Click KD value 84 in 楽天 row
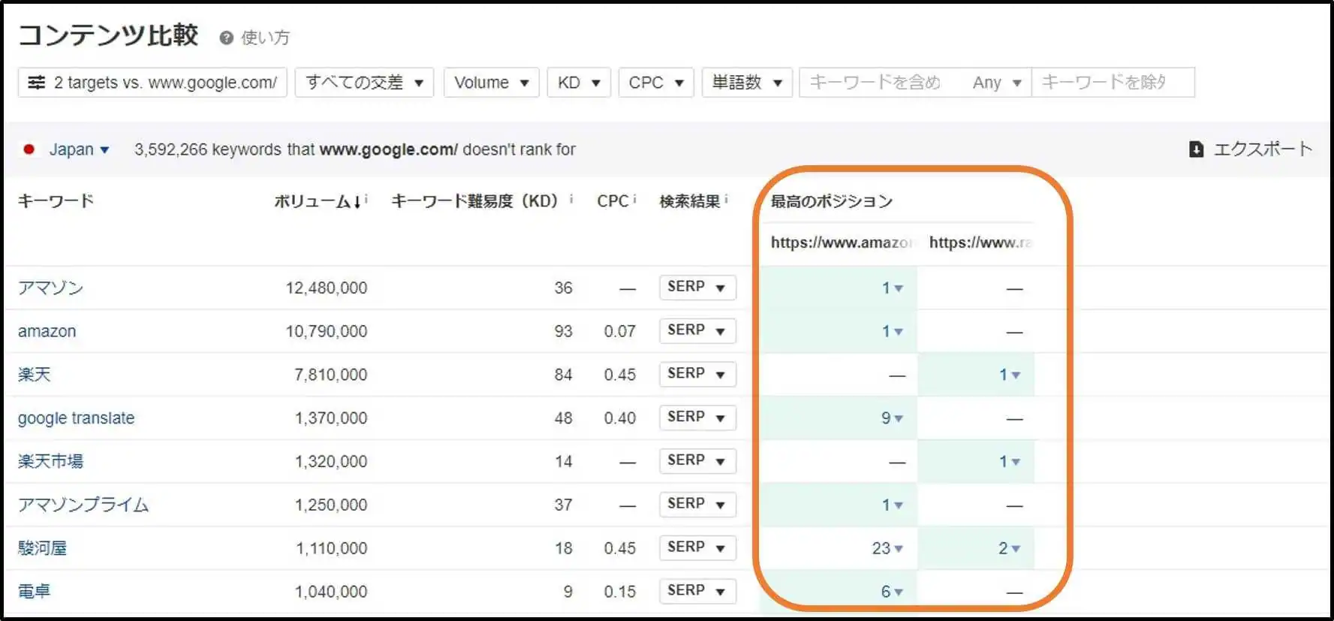Screen dimensions: 1334x621 coord(563,375)
